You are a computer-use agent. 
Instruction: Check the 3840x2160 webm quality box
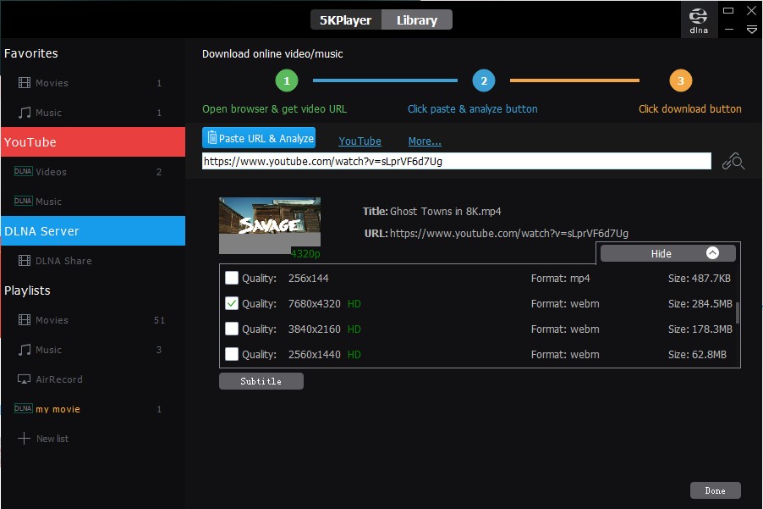(232, 329)
